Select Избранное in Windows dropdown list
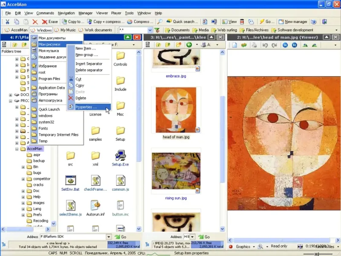 pyautogui.click(x=48, y=66)
